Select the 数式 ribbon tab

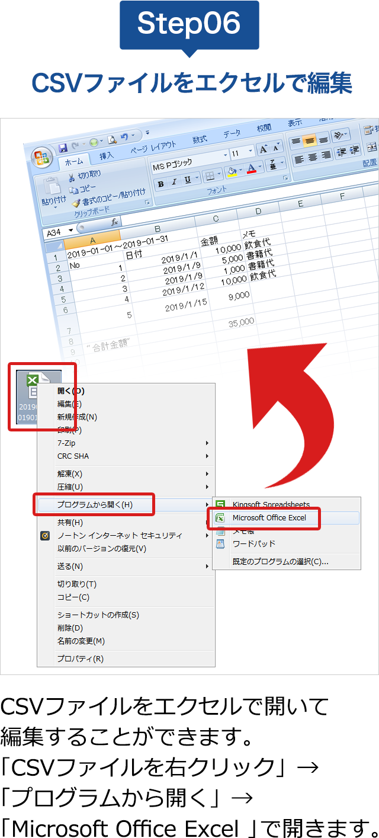click(x=200, y=140)
